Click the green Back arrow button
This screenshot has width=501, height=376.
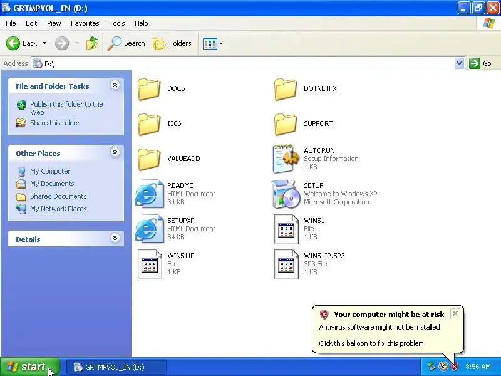pyautogui.click(x=13, y=43)
